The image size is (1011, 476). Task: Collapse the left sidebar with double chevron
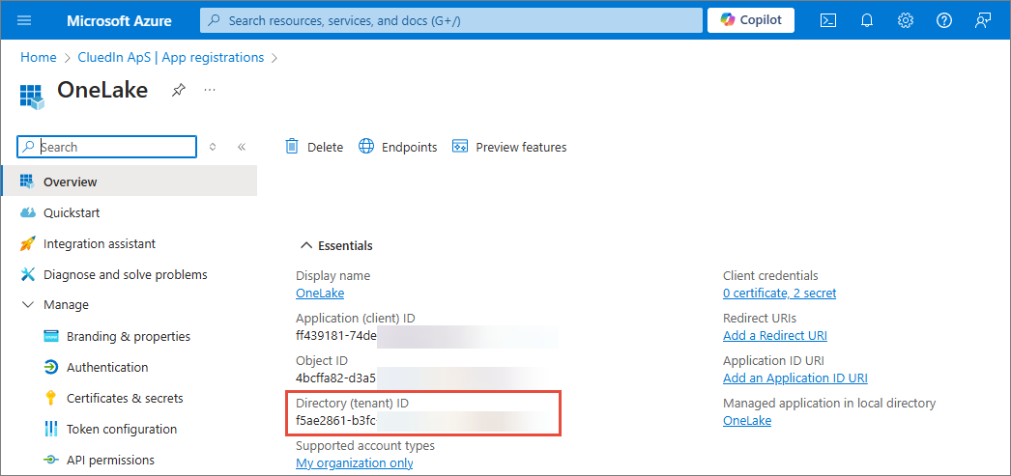[x=242, y=148]
